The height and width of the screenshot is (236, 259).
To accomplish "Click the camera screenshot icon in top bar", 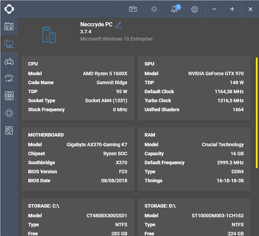I will pyautogui.click(x=133, y=9).
